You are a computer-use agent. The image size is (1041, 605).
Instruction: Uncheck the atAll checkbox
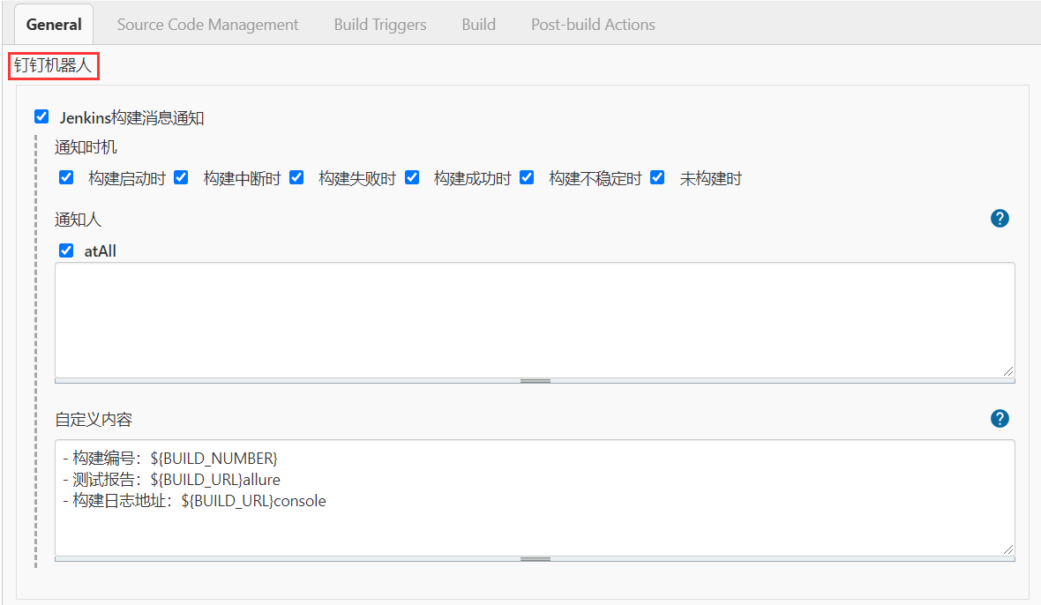coord(66,250)
